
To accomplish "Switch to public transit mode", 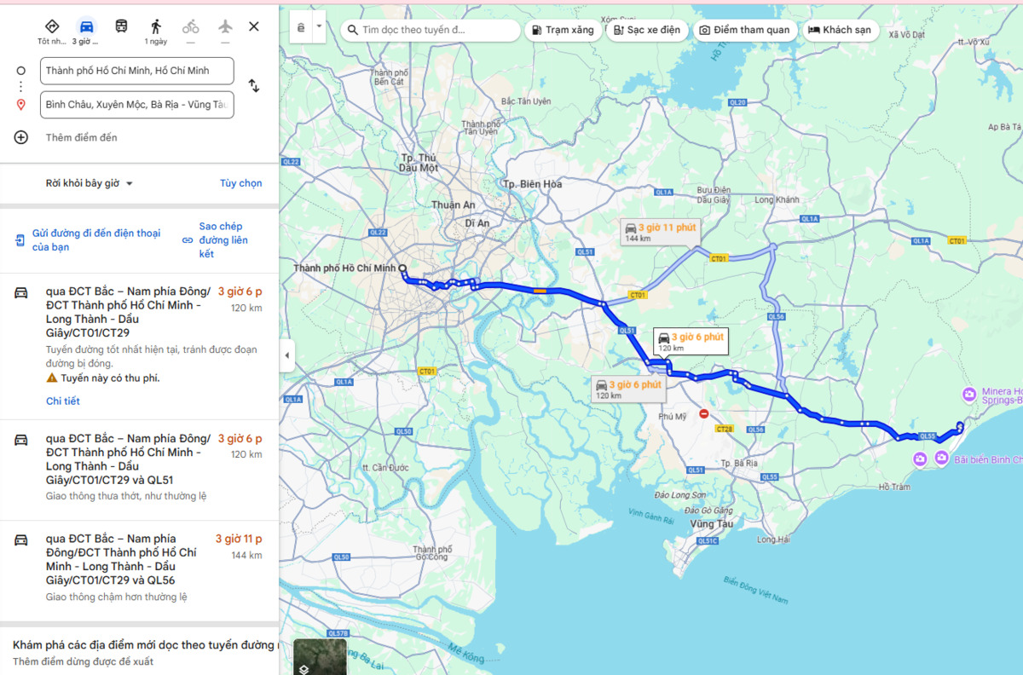I will [122, 26].
